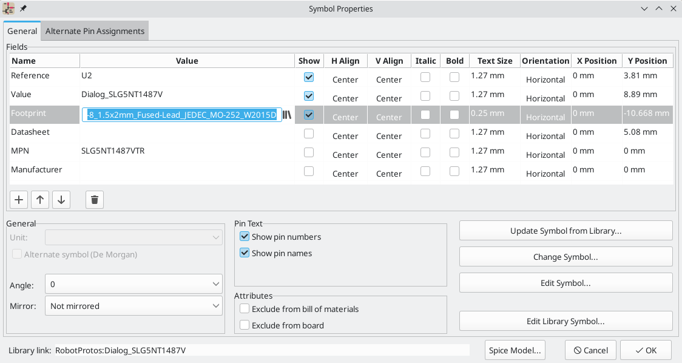Open footprint library browser beside Footprint value
The image size is (682, 363).
(287, 114)
